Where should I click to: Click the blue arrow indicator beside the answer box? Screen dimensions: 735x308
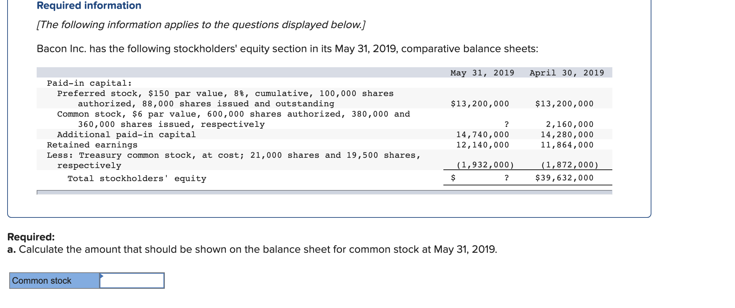[102, 275]
